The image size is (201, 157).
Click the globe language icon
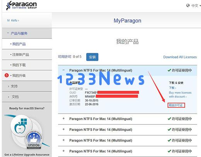(188, 5)
